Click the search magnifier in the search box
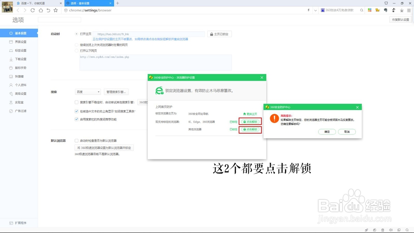414x233 pixels. pos(361,10)
